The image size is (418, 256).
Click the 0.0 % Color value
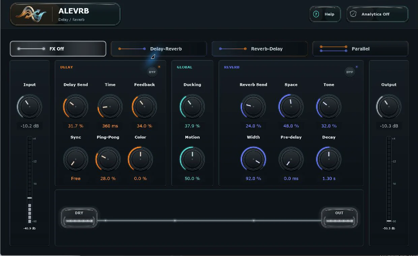(140, 179)
